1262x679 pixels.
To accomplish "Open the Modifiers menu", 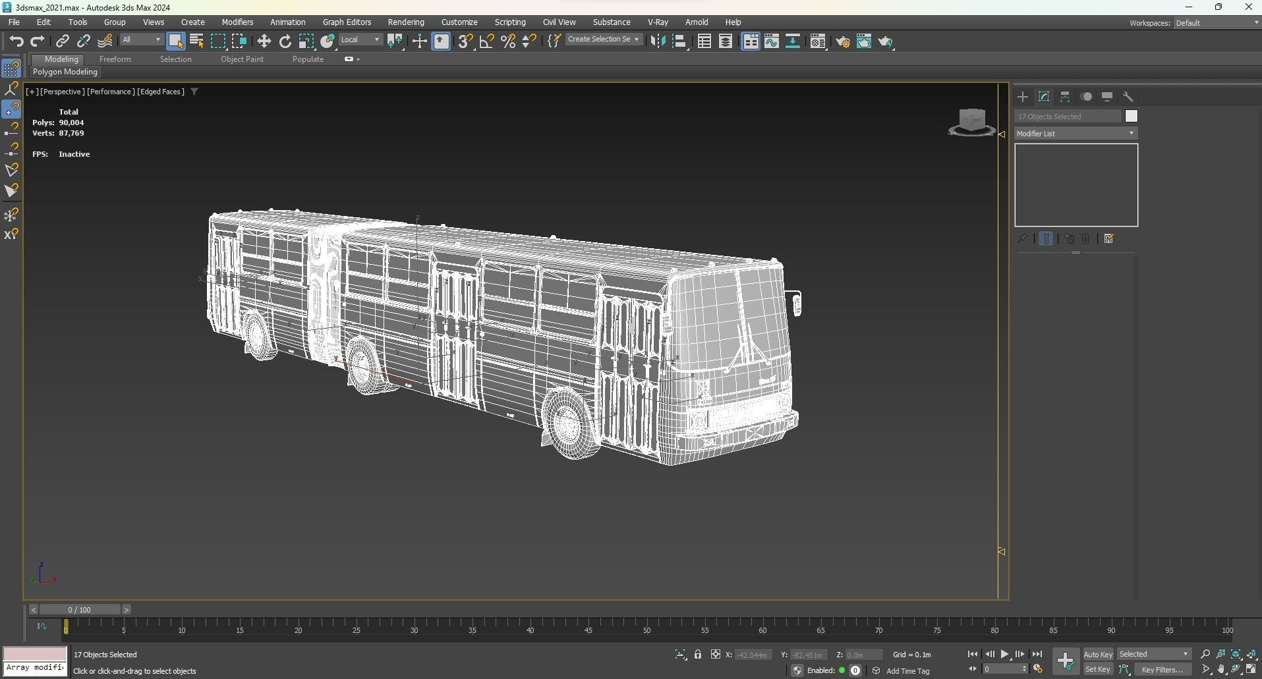I will tap(237, 22).
